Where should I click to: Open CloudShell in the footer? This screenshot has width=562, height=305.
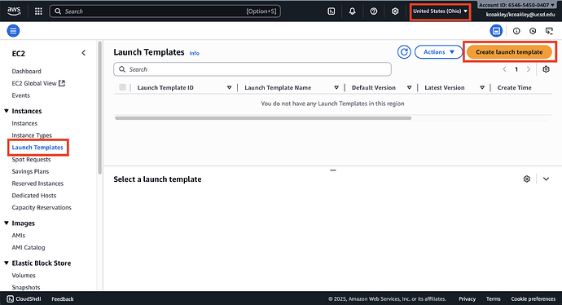(x=24, y=299)
